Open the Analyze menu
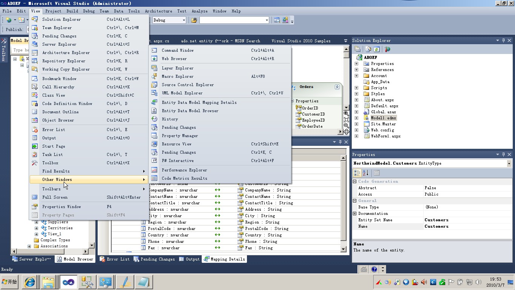 (x=199, y=11)
